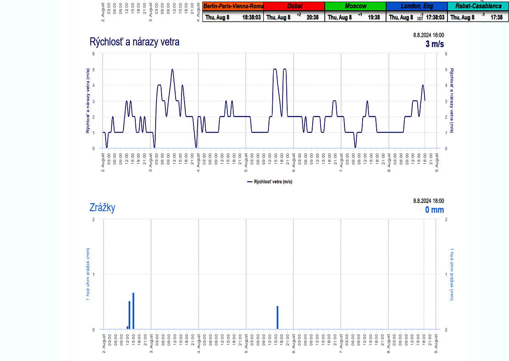Click the current wind value '3 m/s'
The image size is (509, 361).
point(434,44)
